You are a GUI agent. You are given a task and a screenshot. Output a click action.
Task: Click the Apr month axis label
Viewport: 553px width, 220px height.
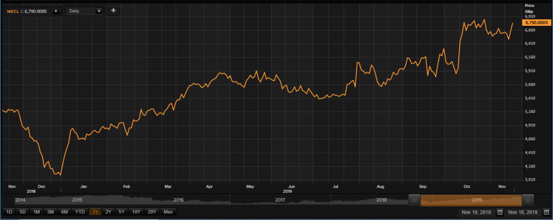(209, 187)
